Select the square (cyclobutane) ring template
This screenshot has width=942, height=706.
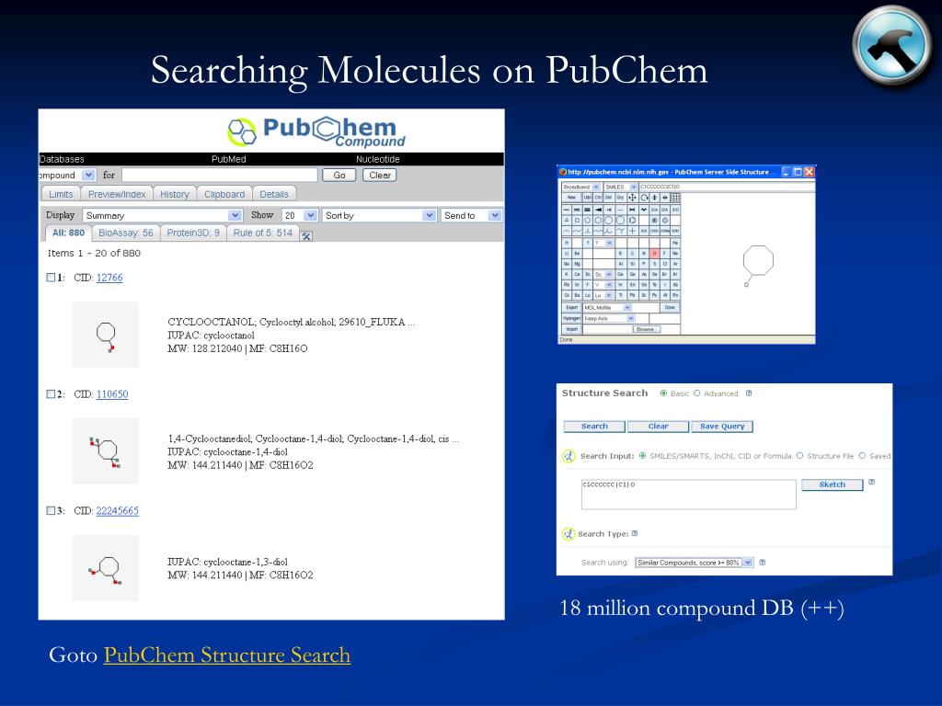pyautogui.click(x=577, y=221)
